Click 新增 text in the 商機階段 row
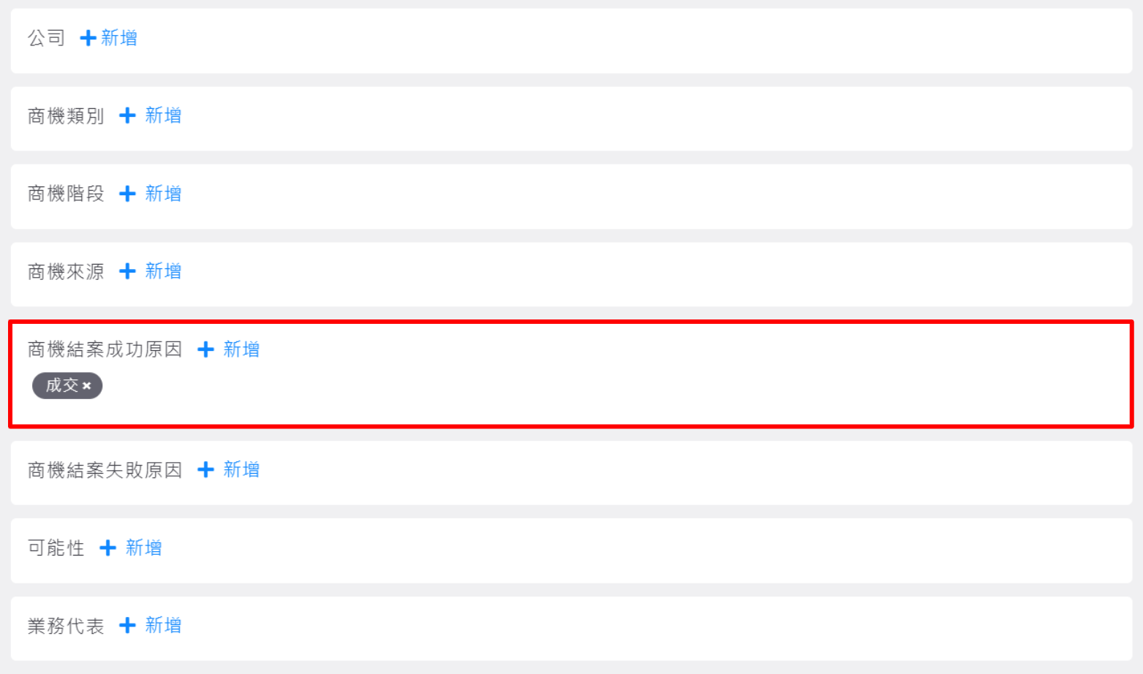Viewport: 1143px width, 674px height. click(163, 194)
